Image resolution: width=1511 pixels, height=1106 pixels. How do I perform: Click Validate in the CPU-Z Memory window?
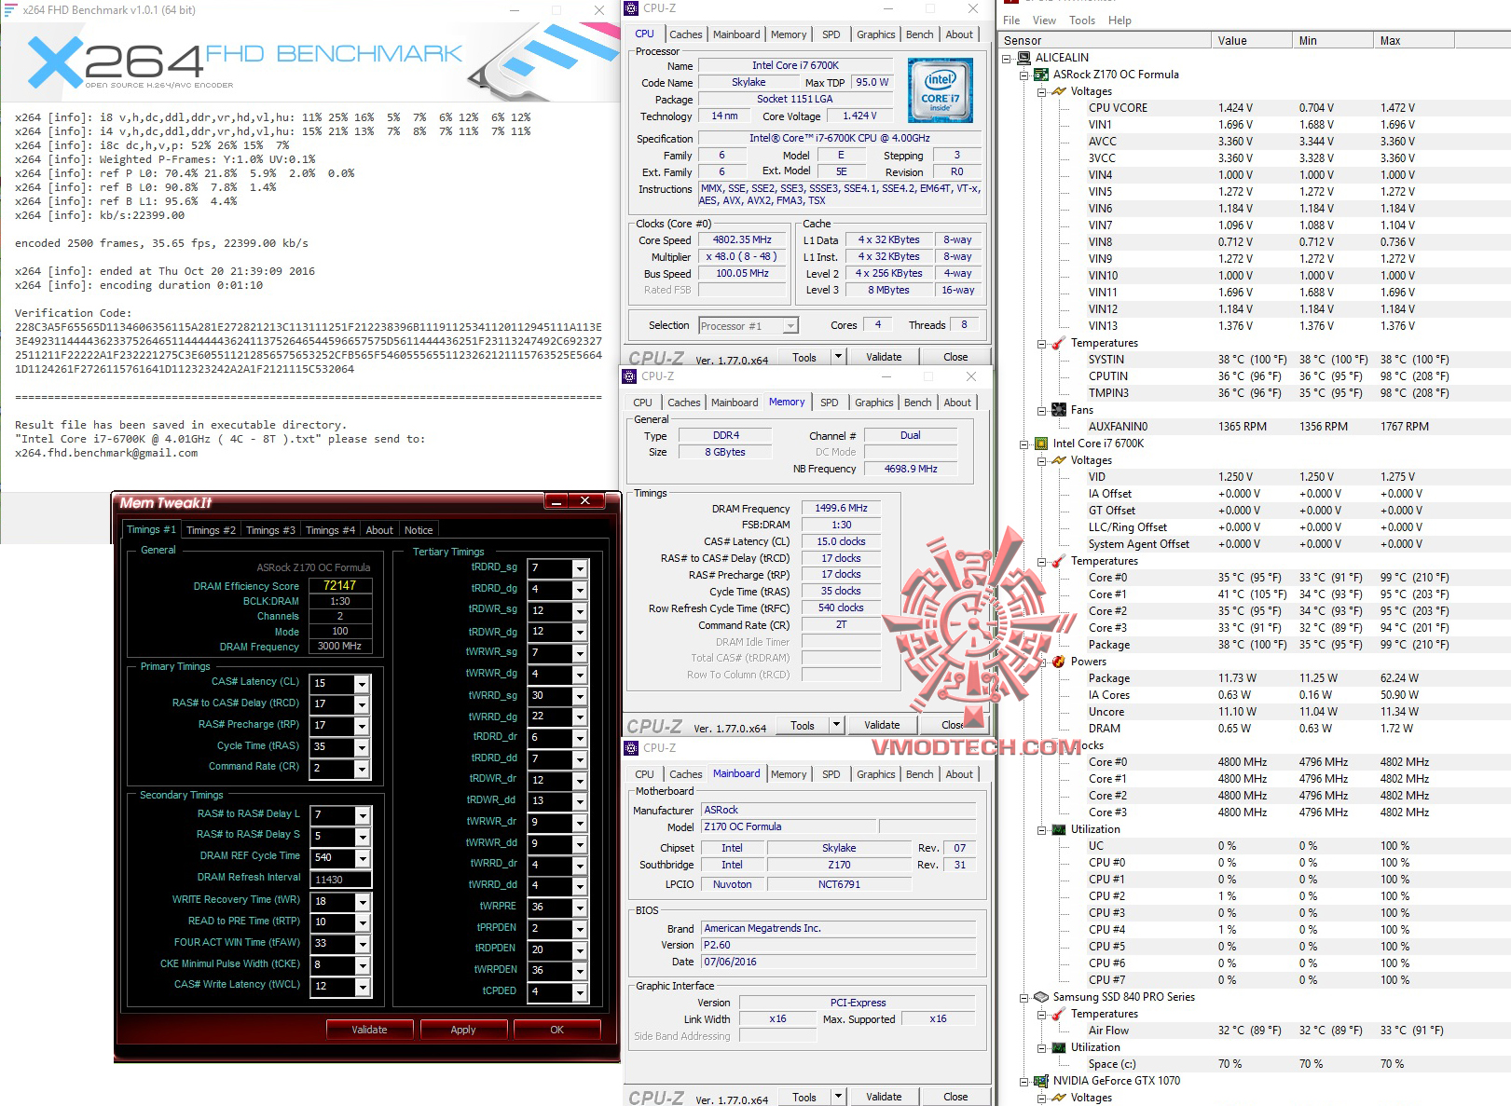point(881,724)
